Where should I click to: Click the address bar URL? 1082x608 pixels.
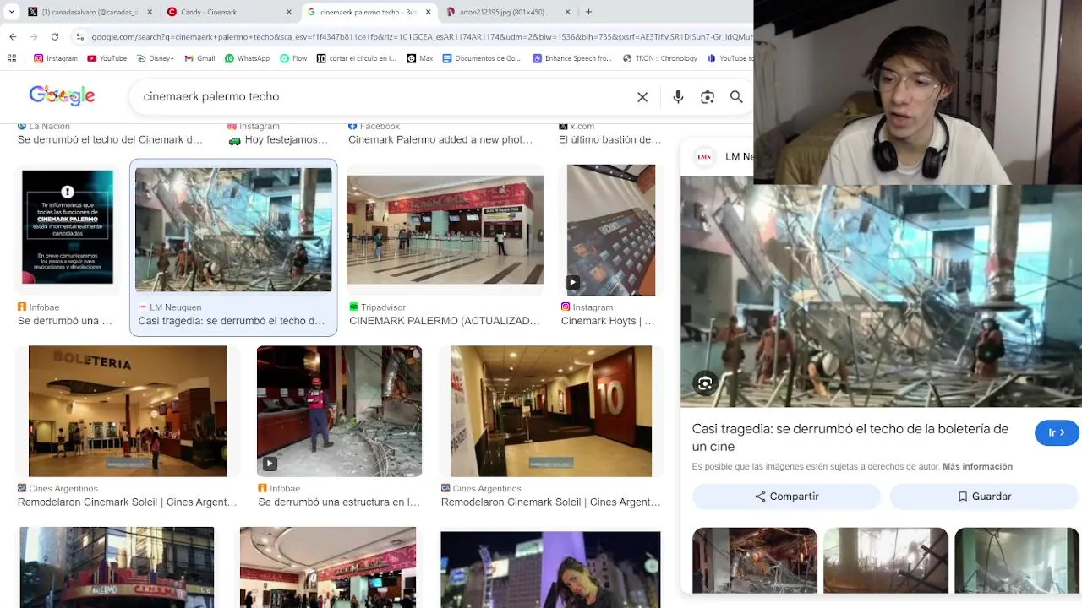[421, 36]
